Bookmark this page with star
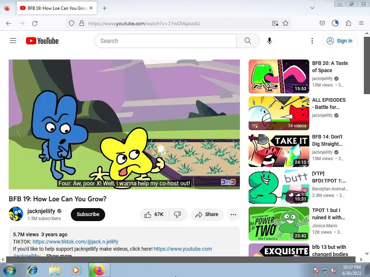Image resolution: width=370 pixels, height=277 pixels. 285,23
